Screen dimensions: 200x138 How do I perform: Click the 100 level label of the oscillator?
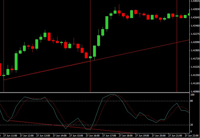pyautogui.click(x=192, y=95)
